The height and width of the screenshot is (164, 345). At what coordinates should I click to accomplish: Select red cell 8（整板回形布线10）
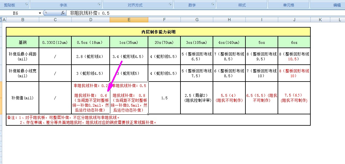pyautogui.click(x=294, y=73)
